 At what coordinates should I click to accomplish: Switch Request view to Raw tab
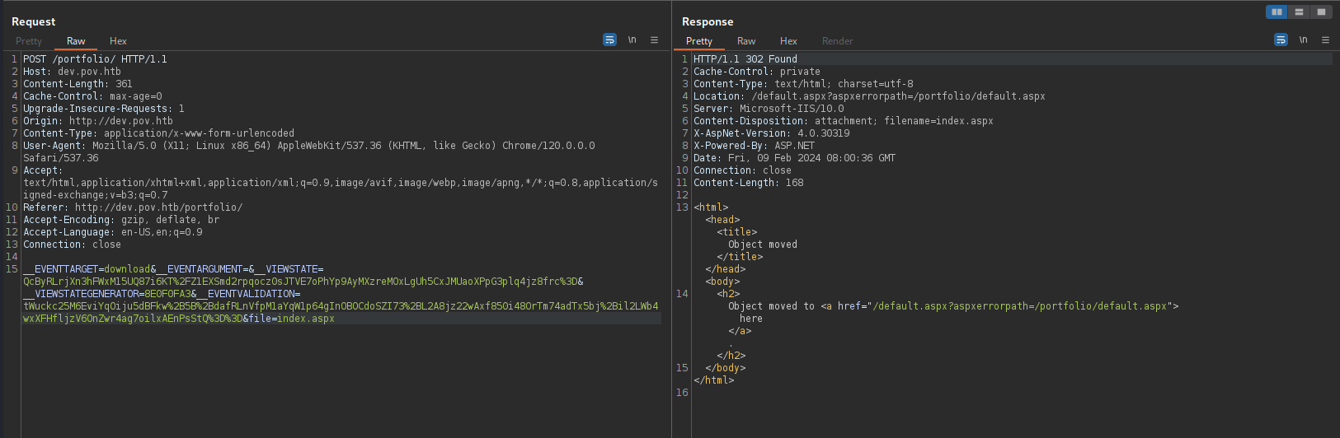76,41
